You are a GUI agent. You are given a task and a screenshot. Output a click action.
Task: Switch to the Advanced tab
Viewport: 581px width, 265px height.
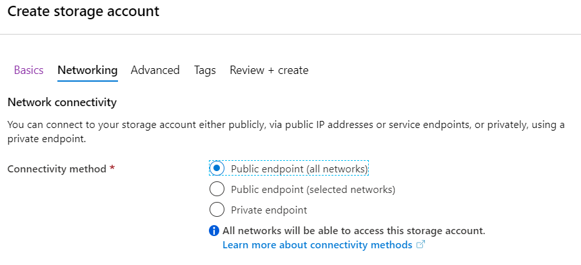coord(155,70)
